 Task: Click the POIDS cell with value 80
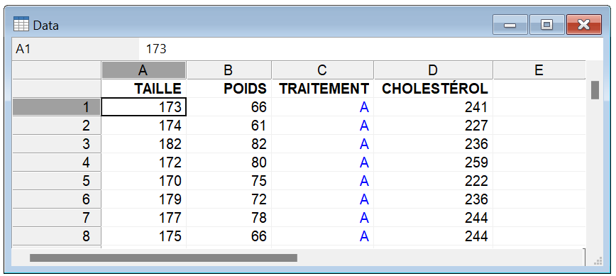tap(229, 162)
